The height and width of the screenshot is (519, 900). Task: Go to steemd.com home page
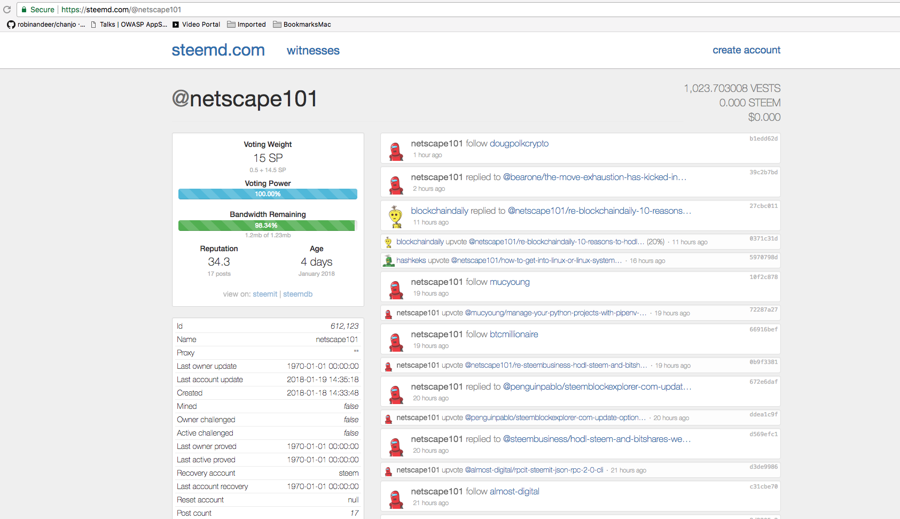(x=218, y=50)
